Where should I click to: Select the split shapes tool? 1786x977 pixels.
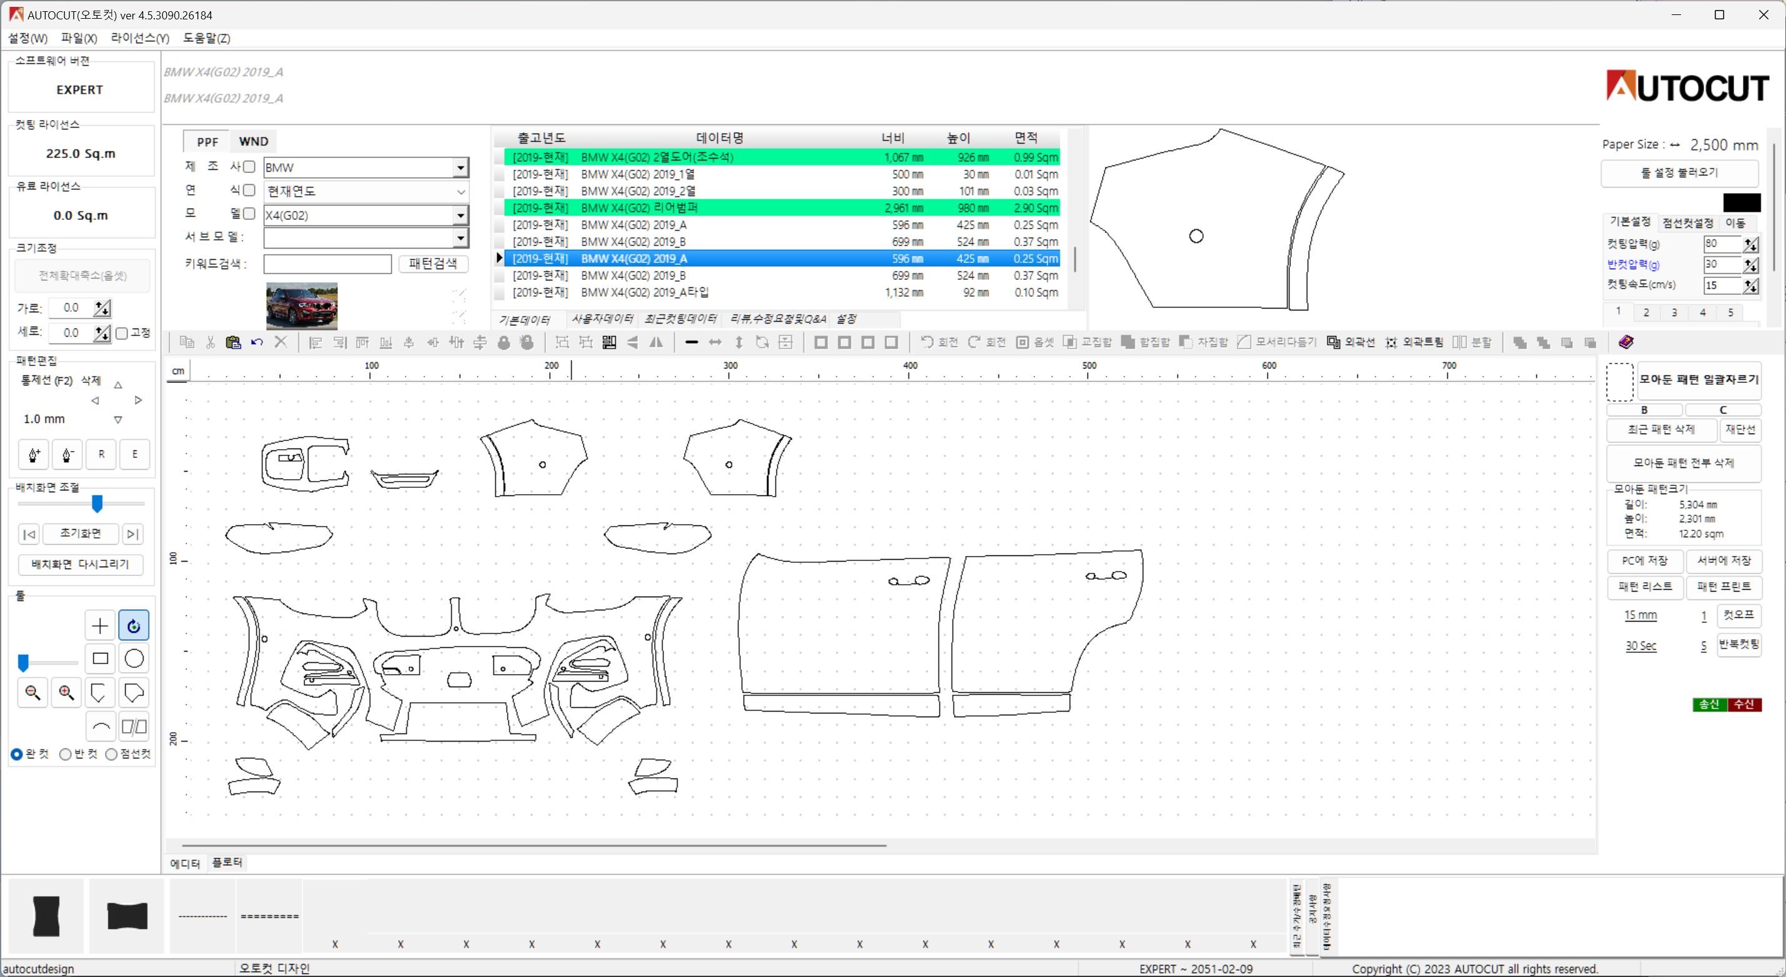coord(134,726)
